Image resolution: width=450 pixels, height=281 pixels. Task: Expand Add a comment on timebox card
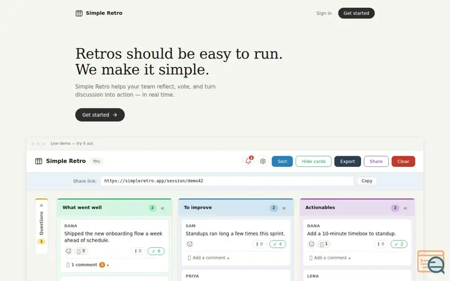[x=330, y=258]
